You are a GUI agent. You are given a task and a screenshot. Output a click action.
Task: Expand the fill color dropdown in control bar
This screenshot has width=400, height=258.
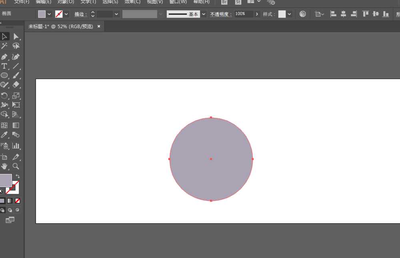point(49,14)
